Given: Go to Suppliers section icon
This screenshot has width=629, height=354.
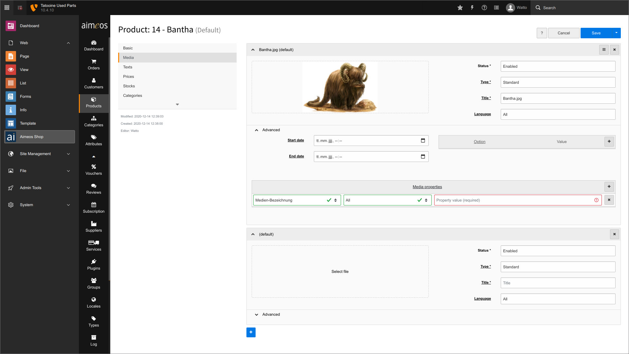Looking at the screenshot, I should click(94, 223).
